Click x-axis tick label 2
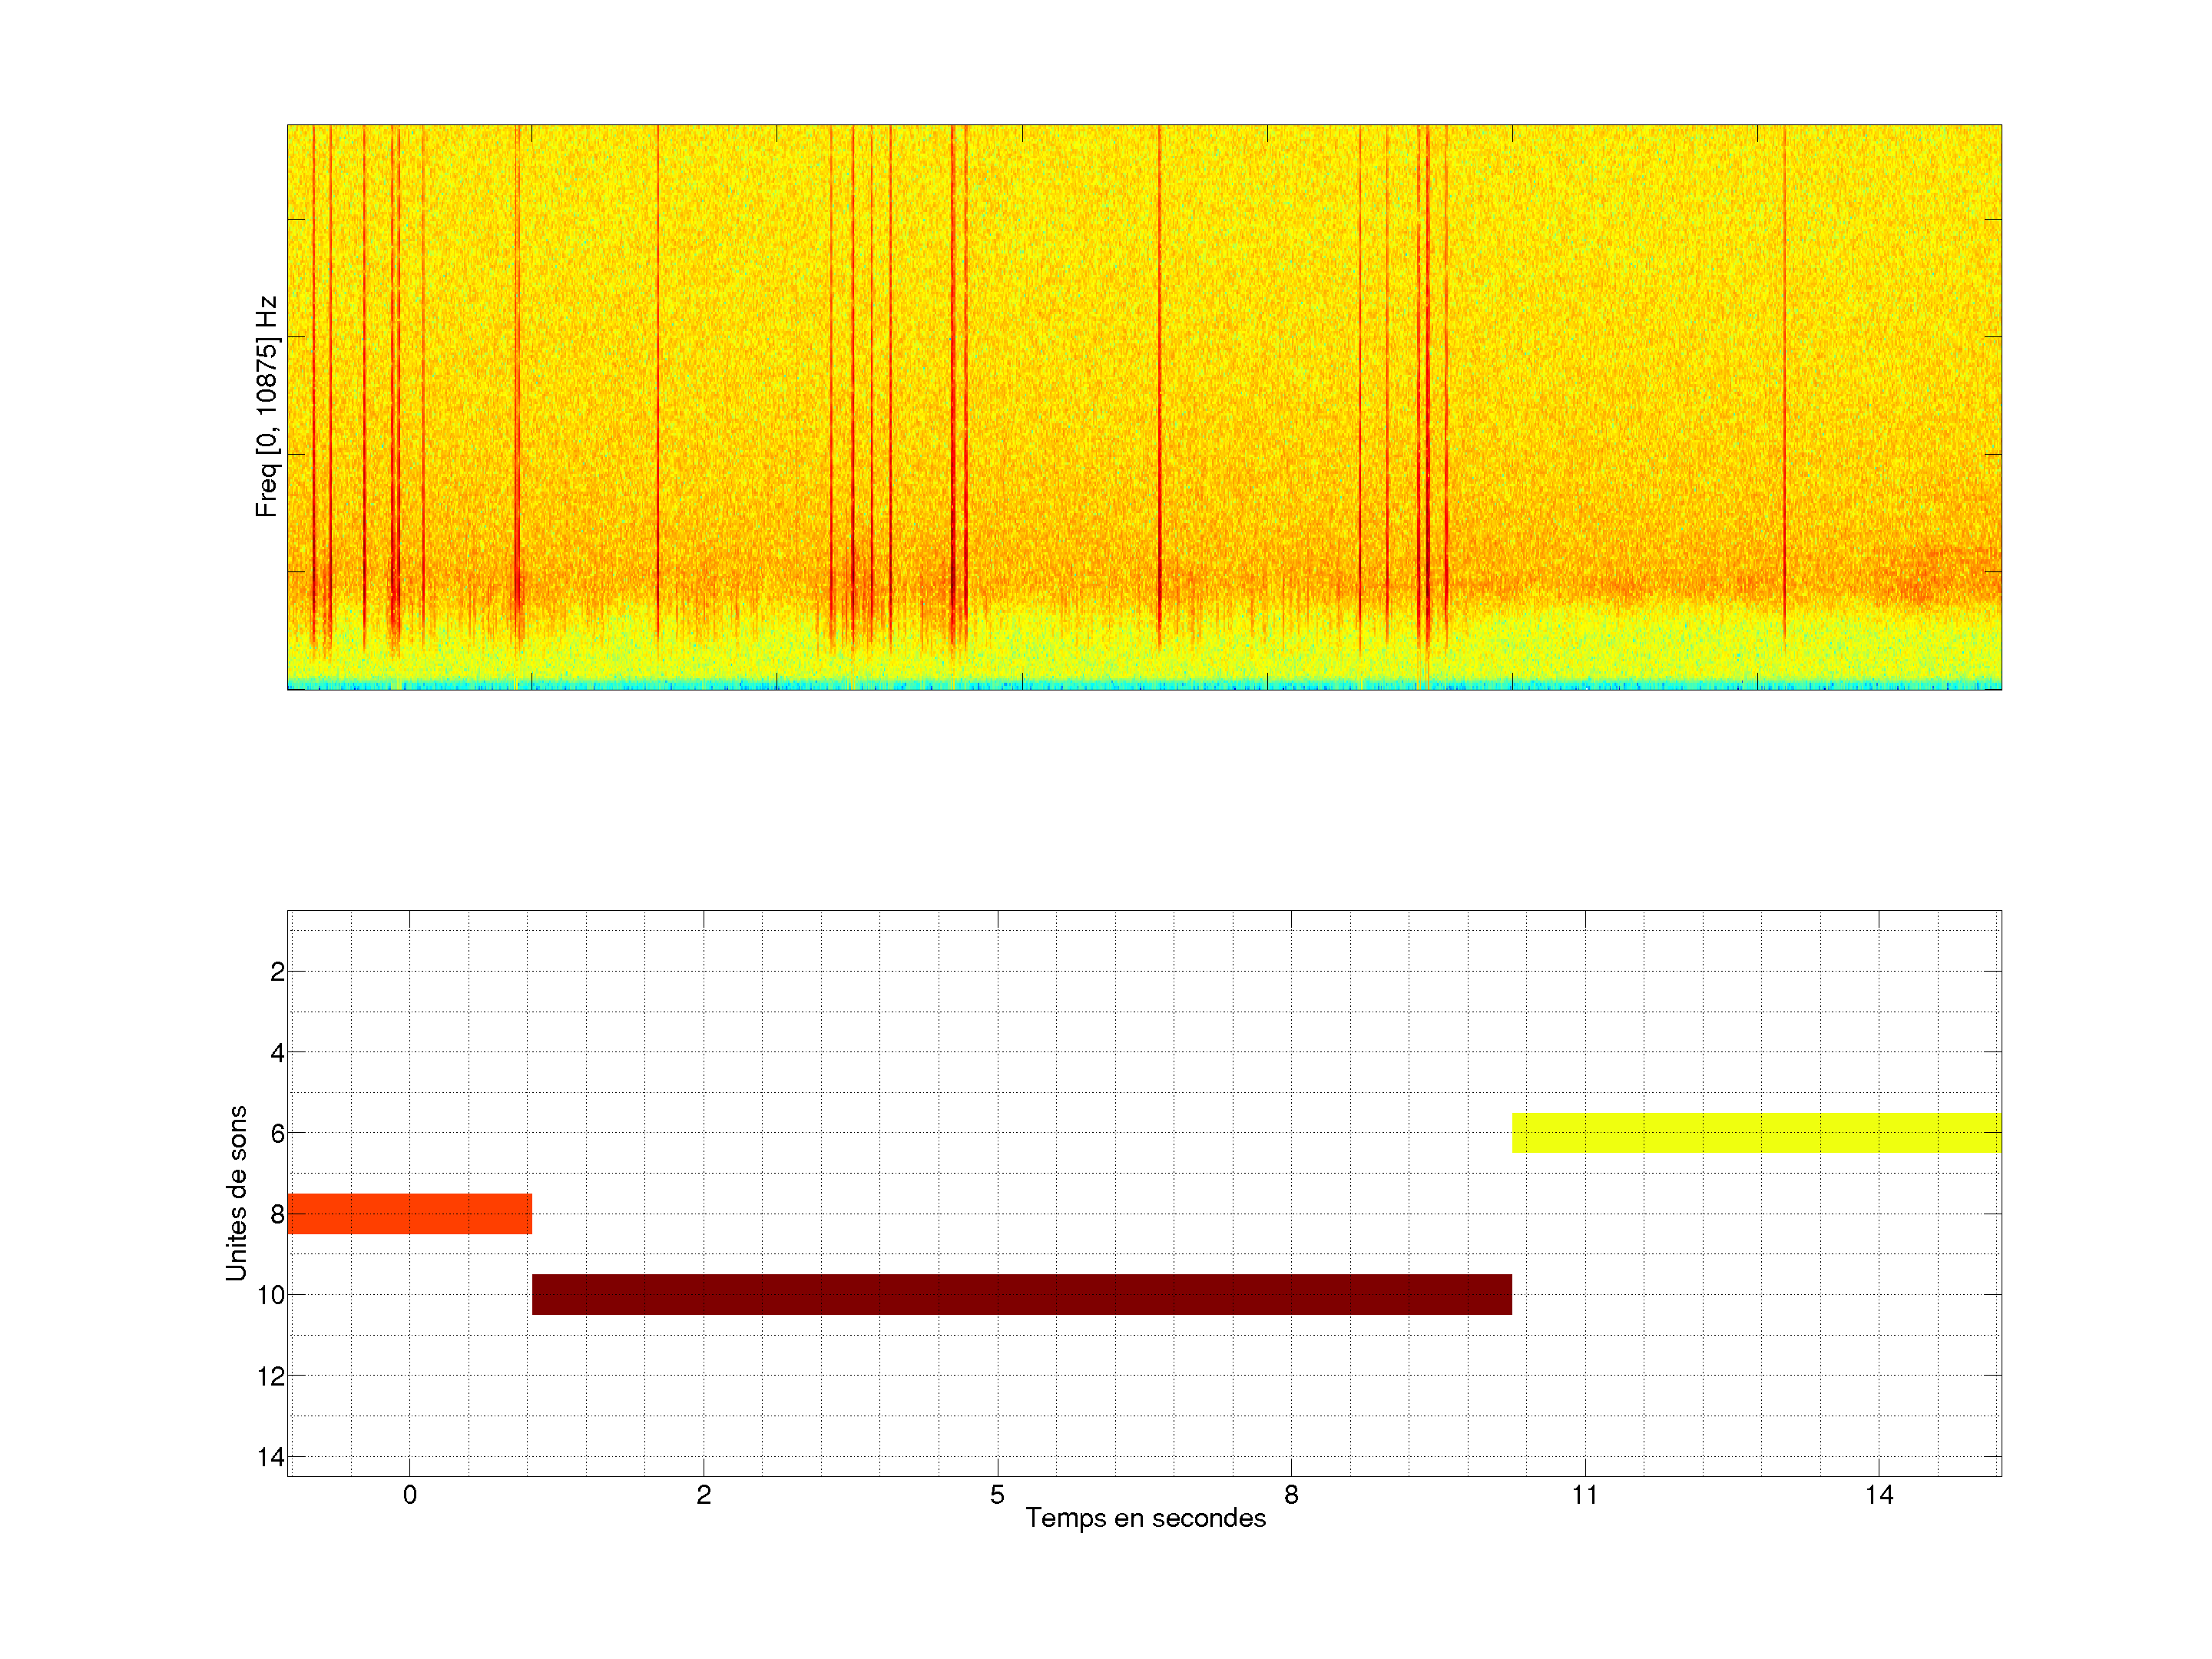Viewport: 2212px width, 1659px height. [703, 1495]
